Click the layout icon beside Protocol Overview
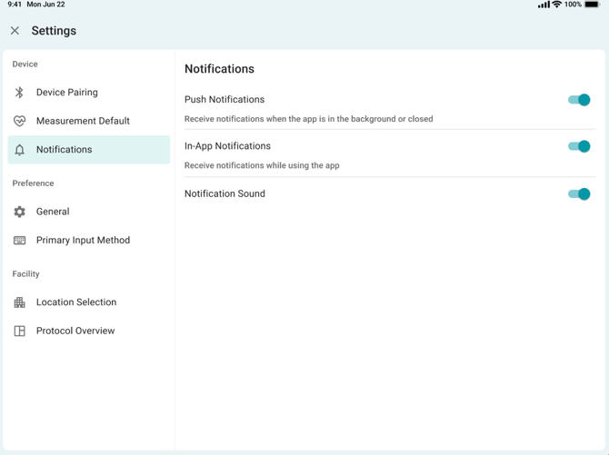Screen dimensions: 609x455 [19, 331]
